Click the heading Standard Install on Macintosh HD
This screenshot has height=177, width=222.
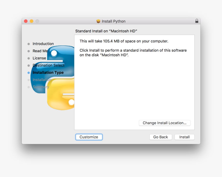click(x=106, y=31)
